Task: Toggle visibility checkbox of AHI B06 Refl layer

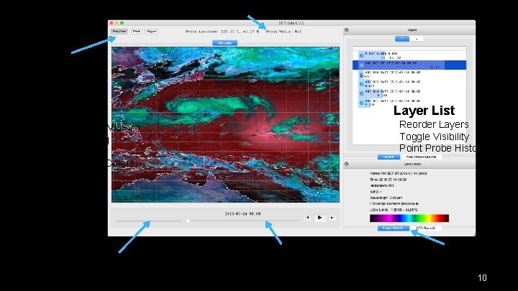Action: coord(361,75)
